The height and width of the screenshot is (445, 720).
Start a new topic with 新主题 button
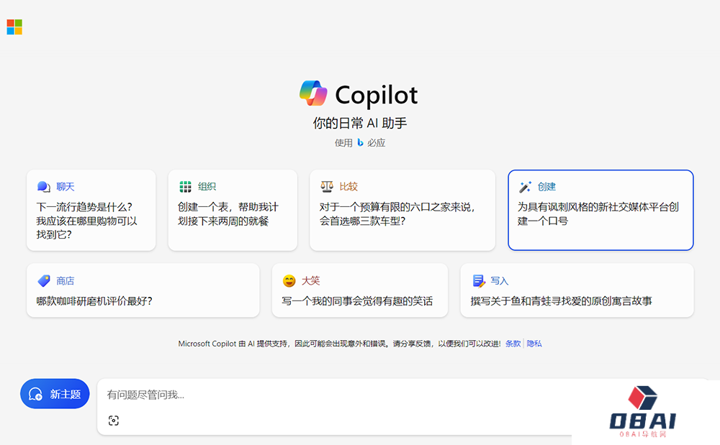55,394
